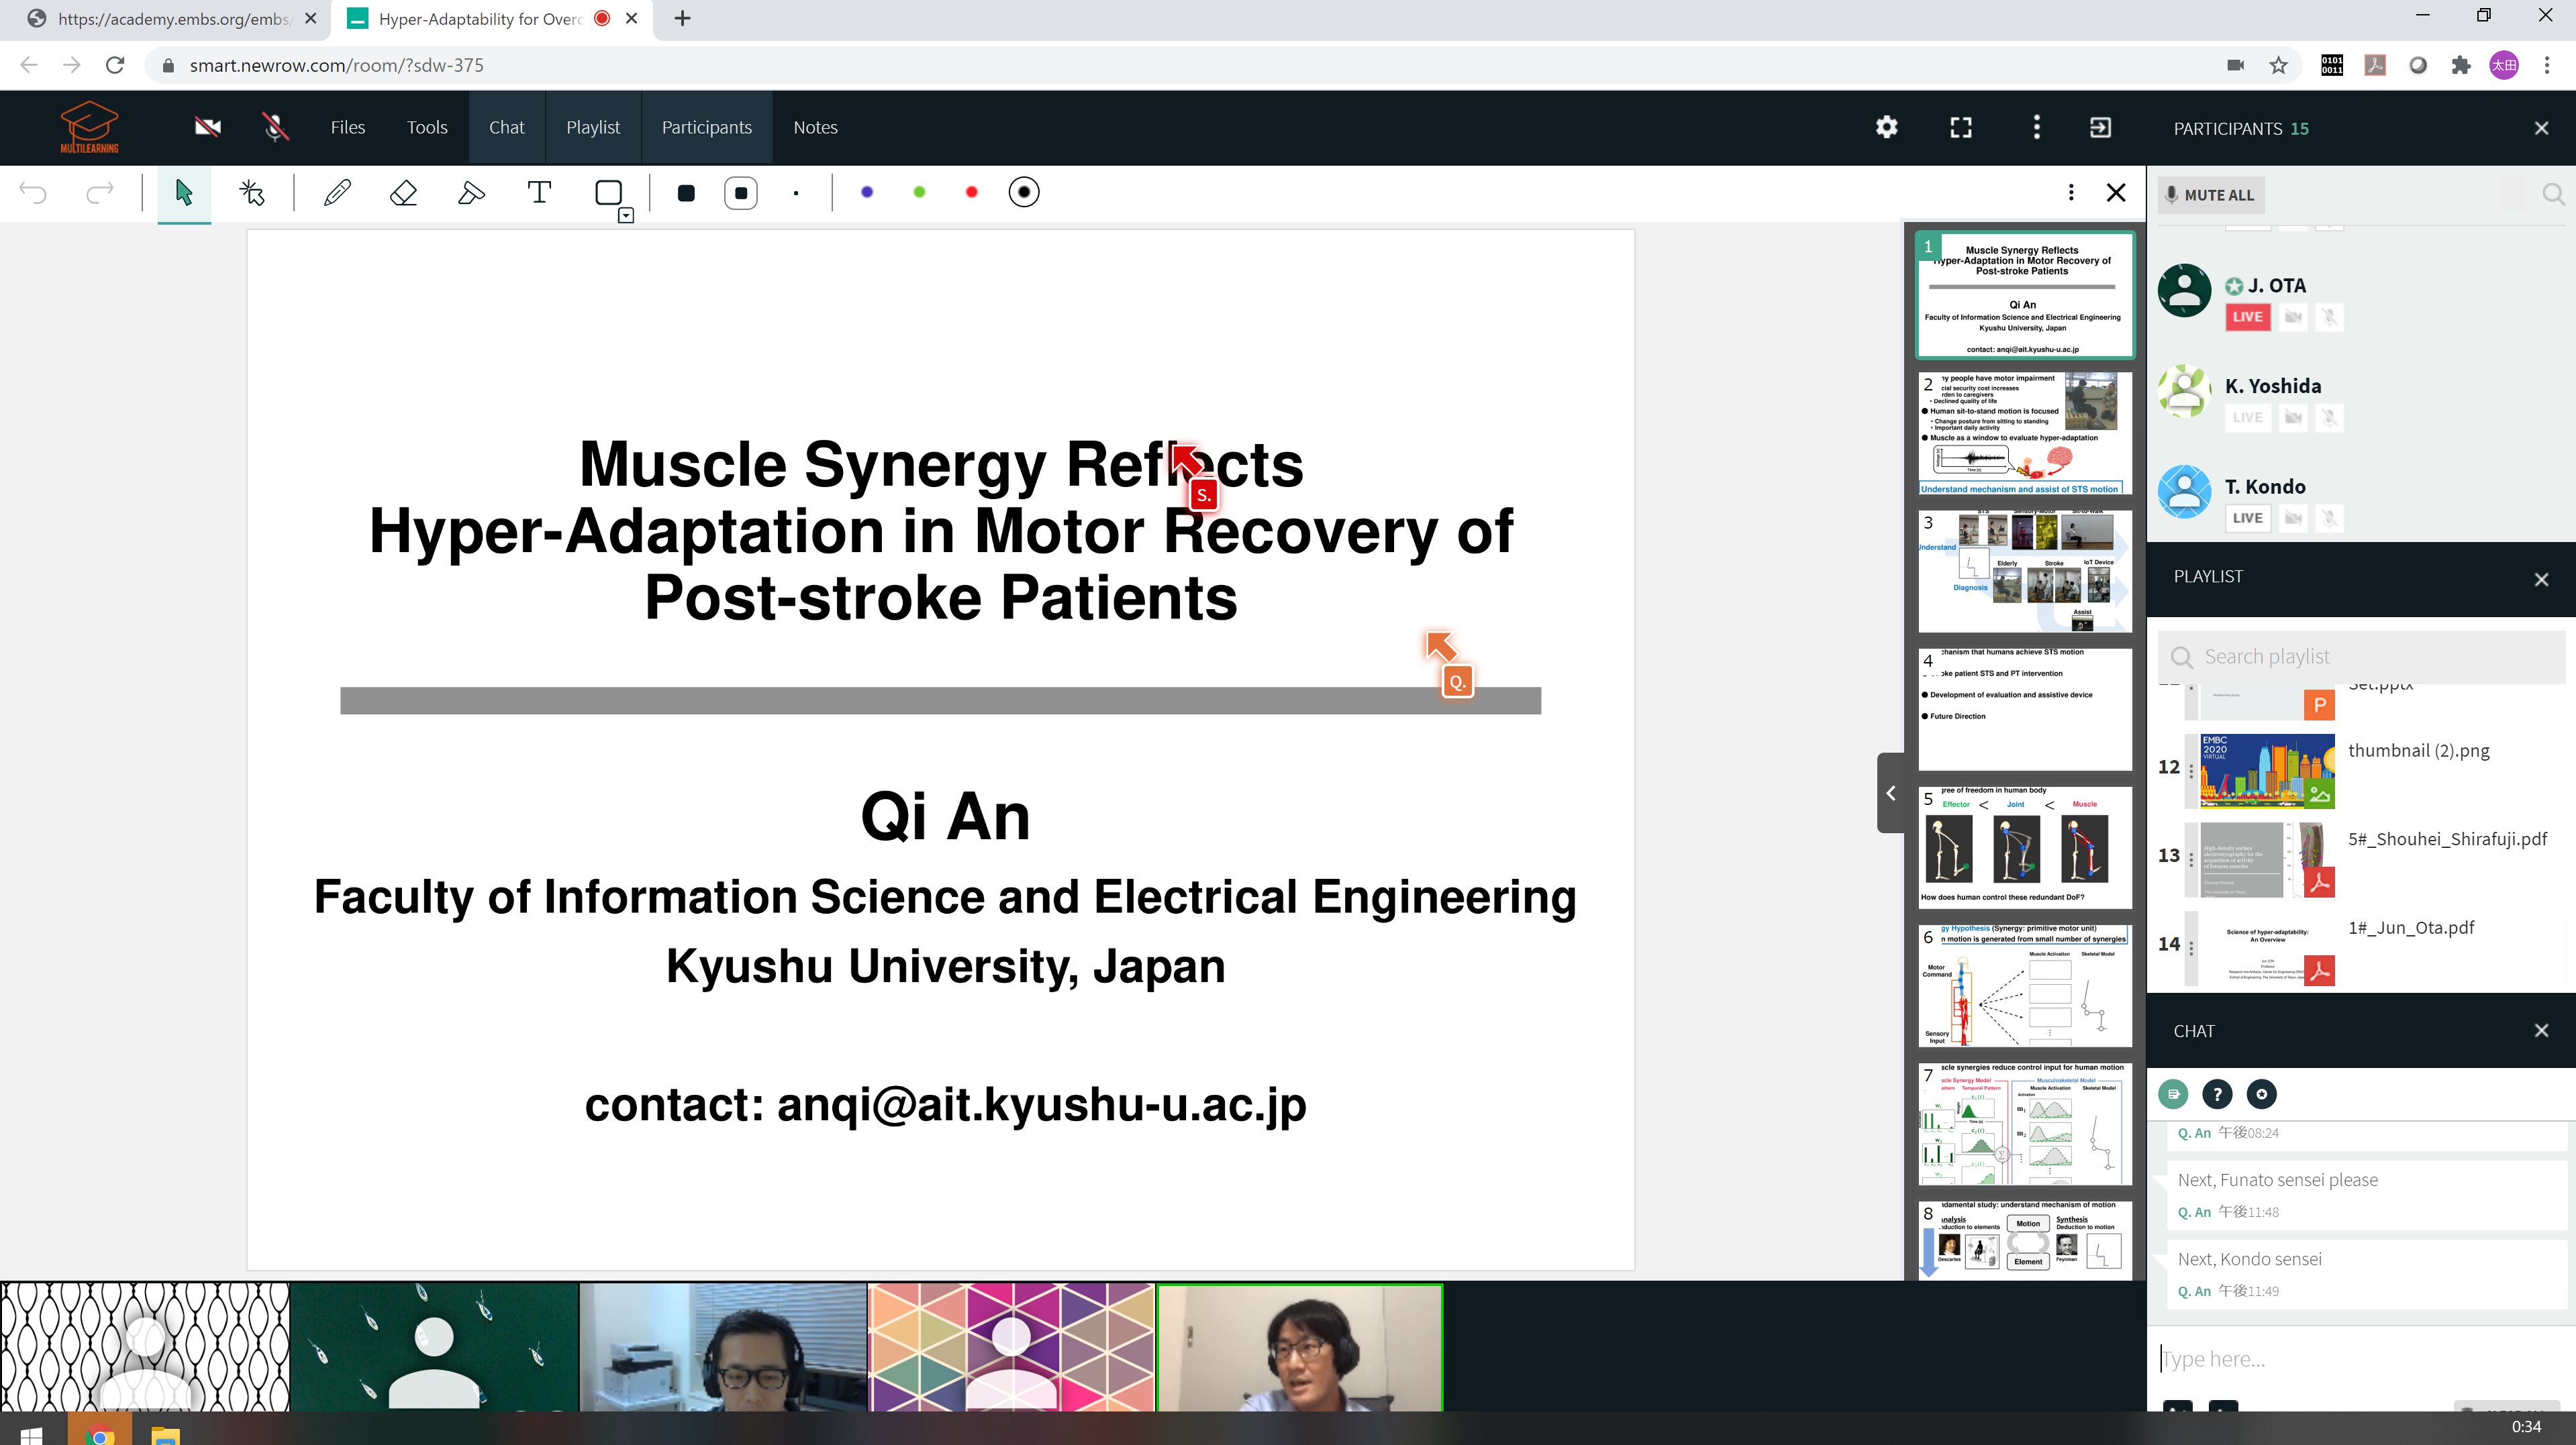Screen dimensions: 2576x1445
Task: Select the chat messages filter icon
Action: (2173, 1094)
